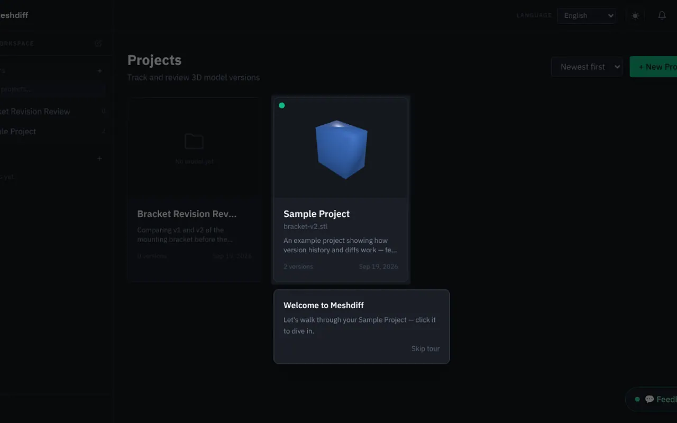Click the Projects page heading
Viewport: 677px width, 423px height.
click(x=154, y=60)
